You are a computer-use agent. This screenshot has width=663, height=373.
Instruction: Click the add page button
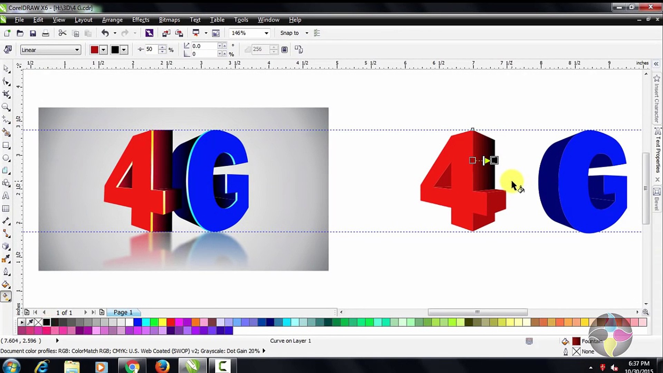coord(102,312)
